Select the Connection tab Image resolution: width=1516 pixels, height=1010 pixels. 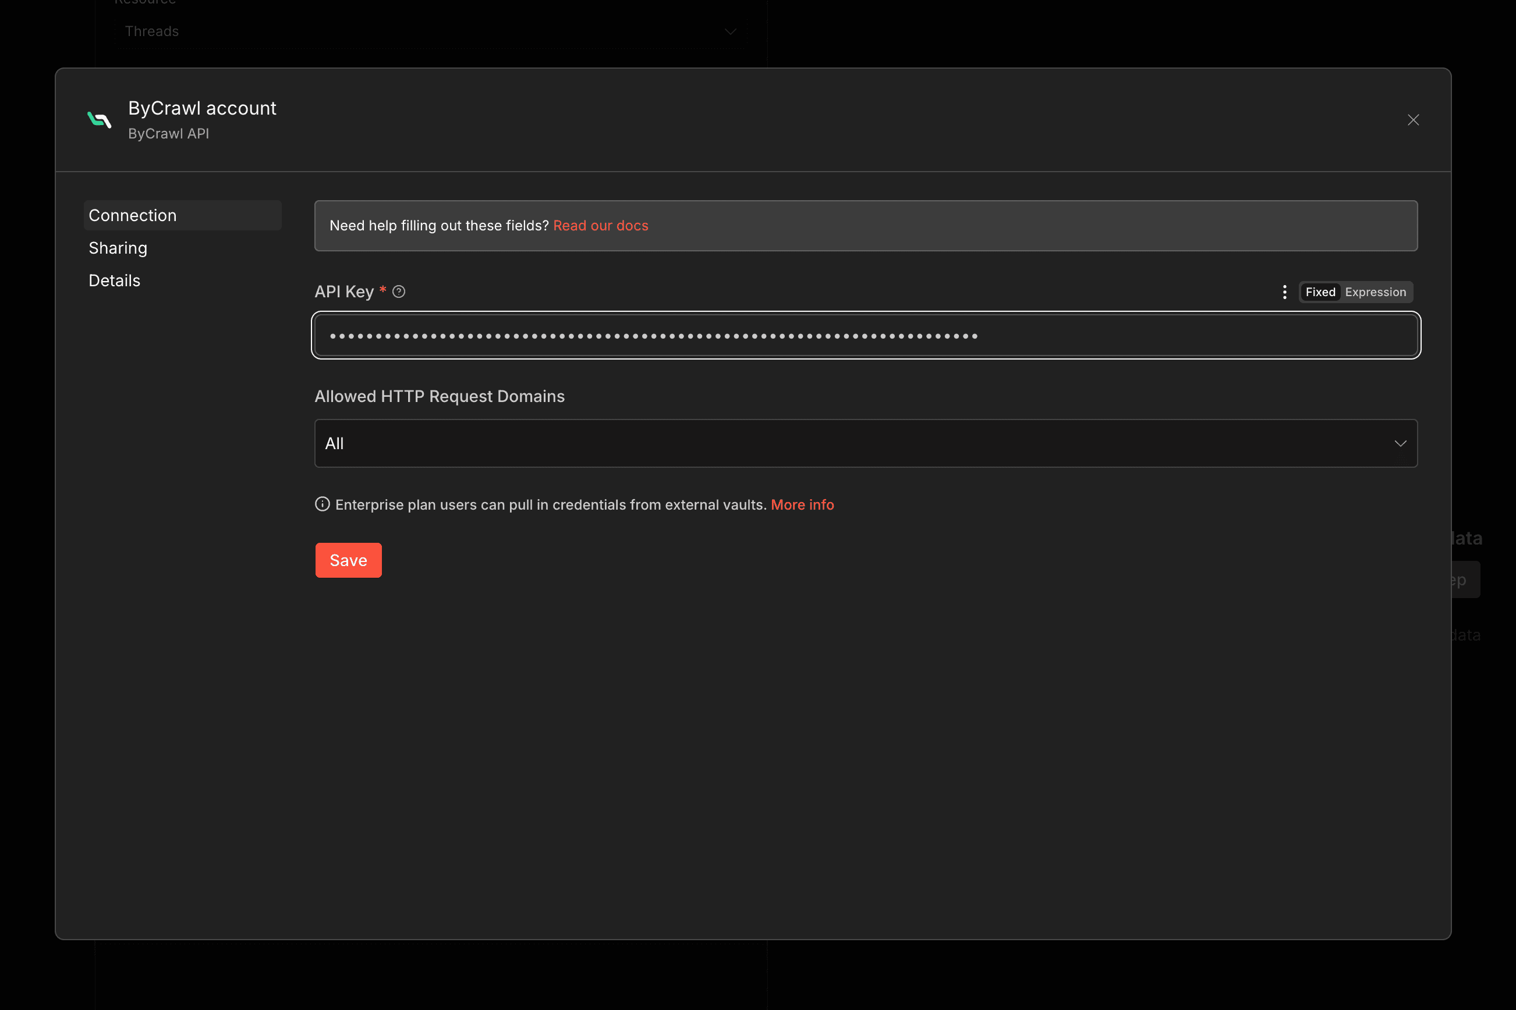pyautogui.click(x=132, y=215)
